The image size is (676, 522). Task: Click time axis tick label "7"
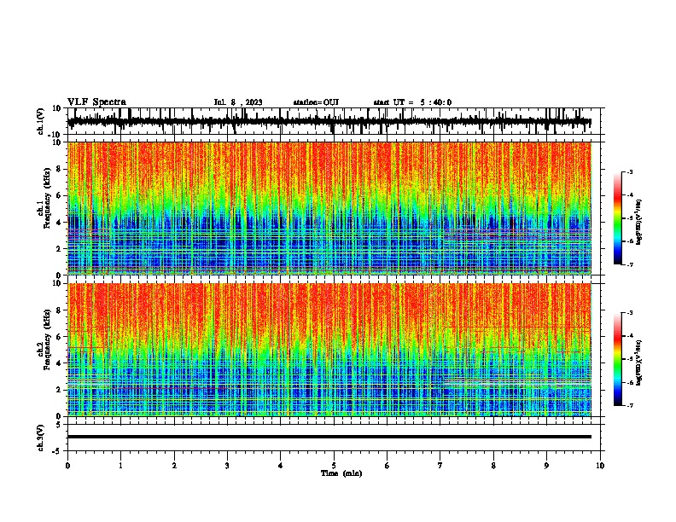440,466
